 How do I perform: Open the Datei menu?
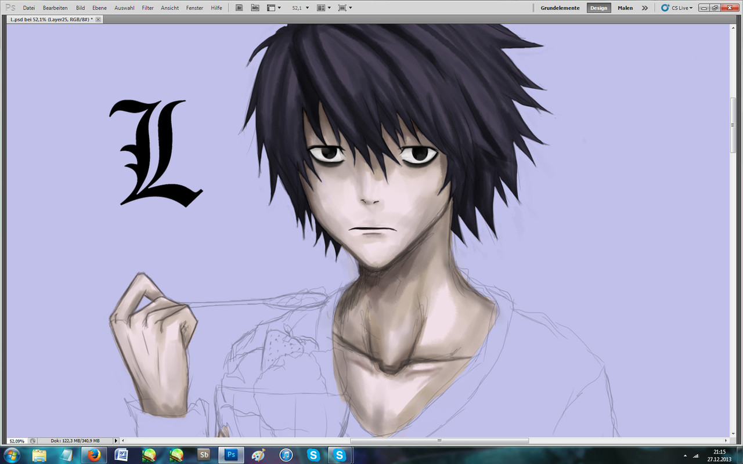coord(29,8)
